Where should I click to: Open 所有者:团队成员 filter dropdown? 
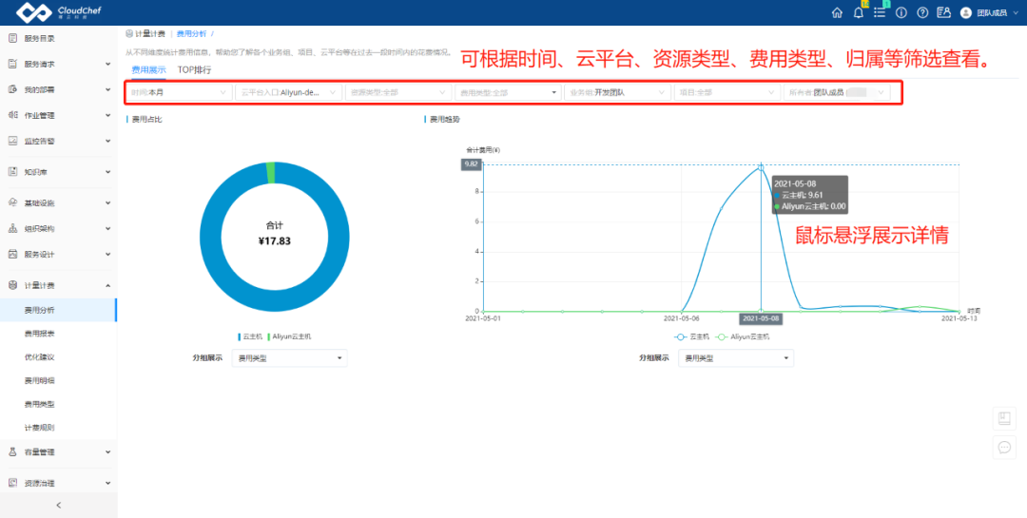click(x=837, y=92)
